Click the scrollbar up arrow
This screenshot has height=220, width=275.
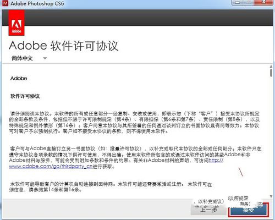pos(271,67)
